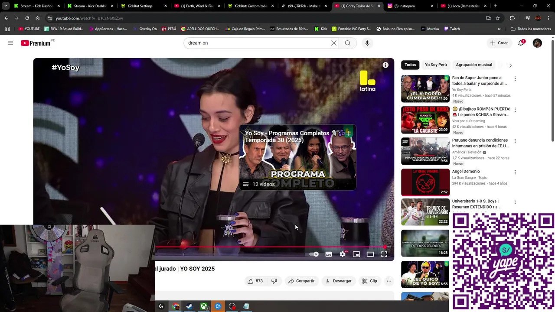This screenshot has width=555, height=312.
Task: Open Xbox app from the taskbar
Action: coord(204,306)
